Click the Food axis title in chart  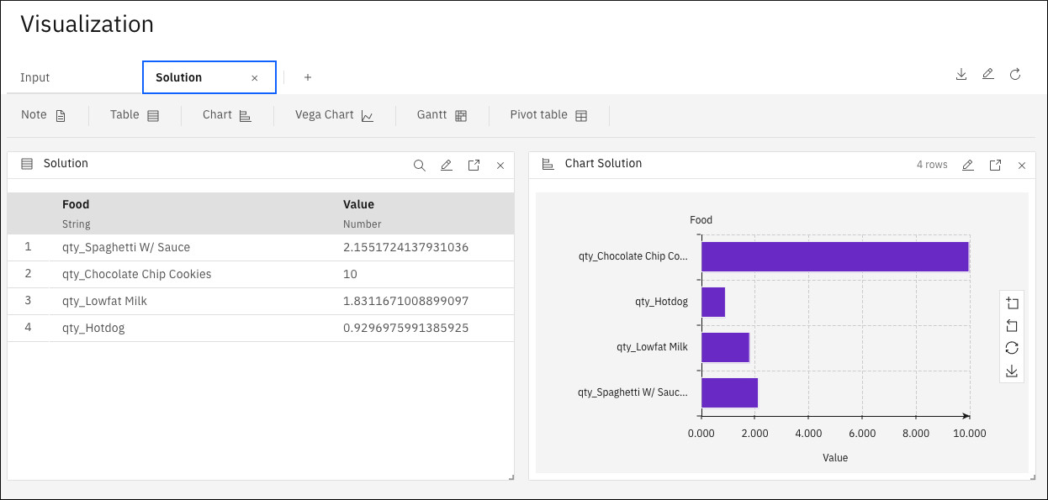pyautogui.click(x=701, y=220)
